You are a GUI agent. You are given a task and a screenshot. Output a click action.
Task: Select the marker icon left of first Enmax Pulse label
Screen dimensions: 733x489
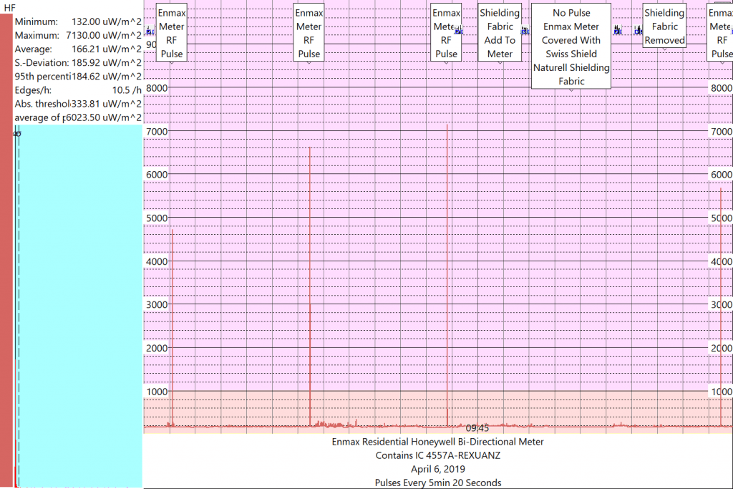click(x=149, y=31)
